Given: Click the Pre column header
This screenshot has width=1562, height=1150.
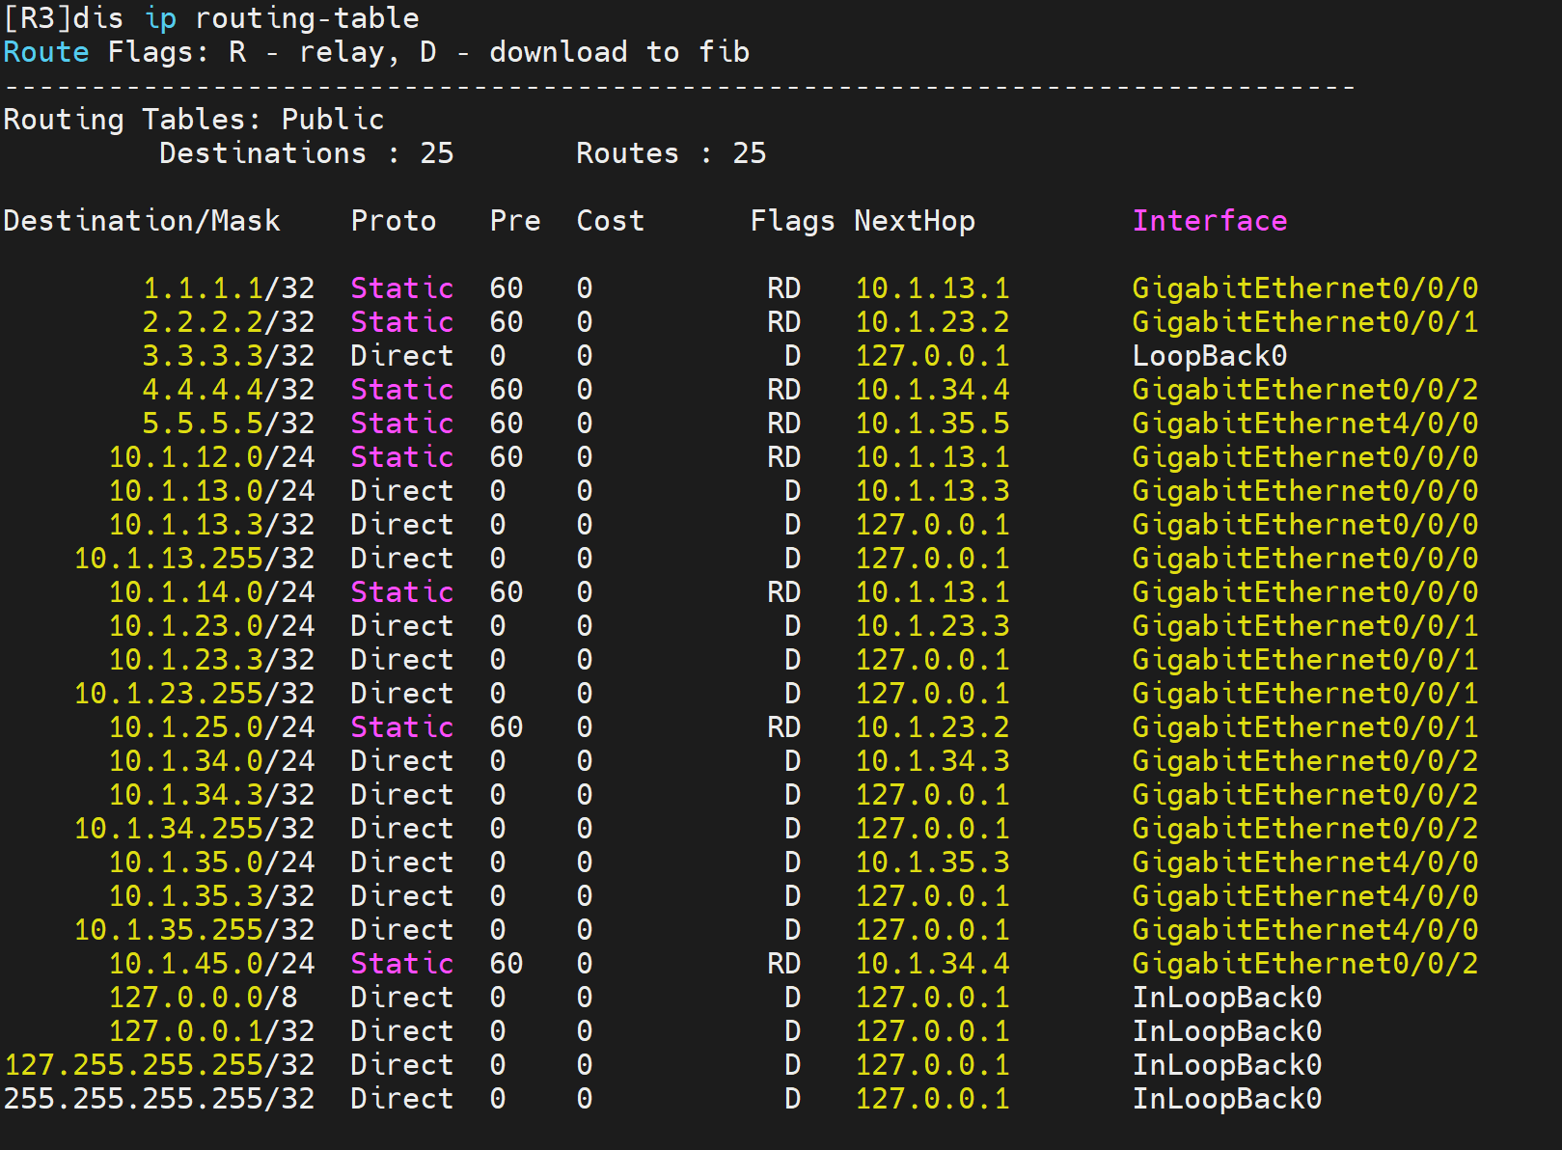Looking at the screenshot, I should (x=514, y=221).
